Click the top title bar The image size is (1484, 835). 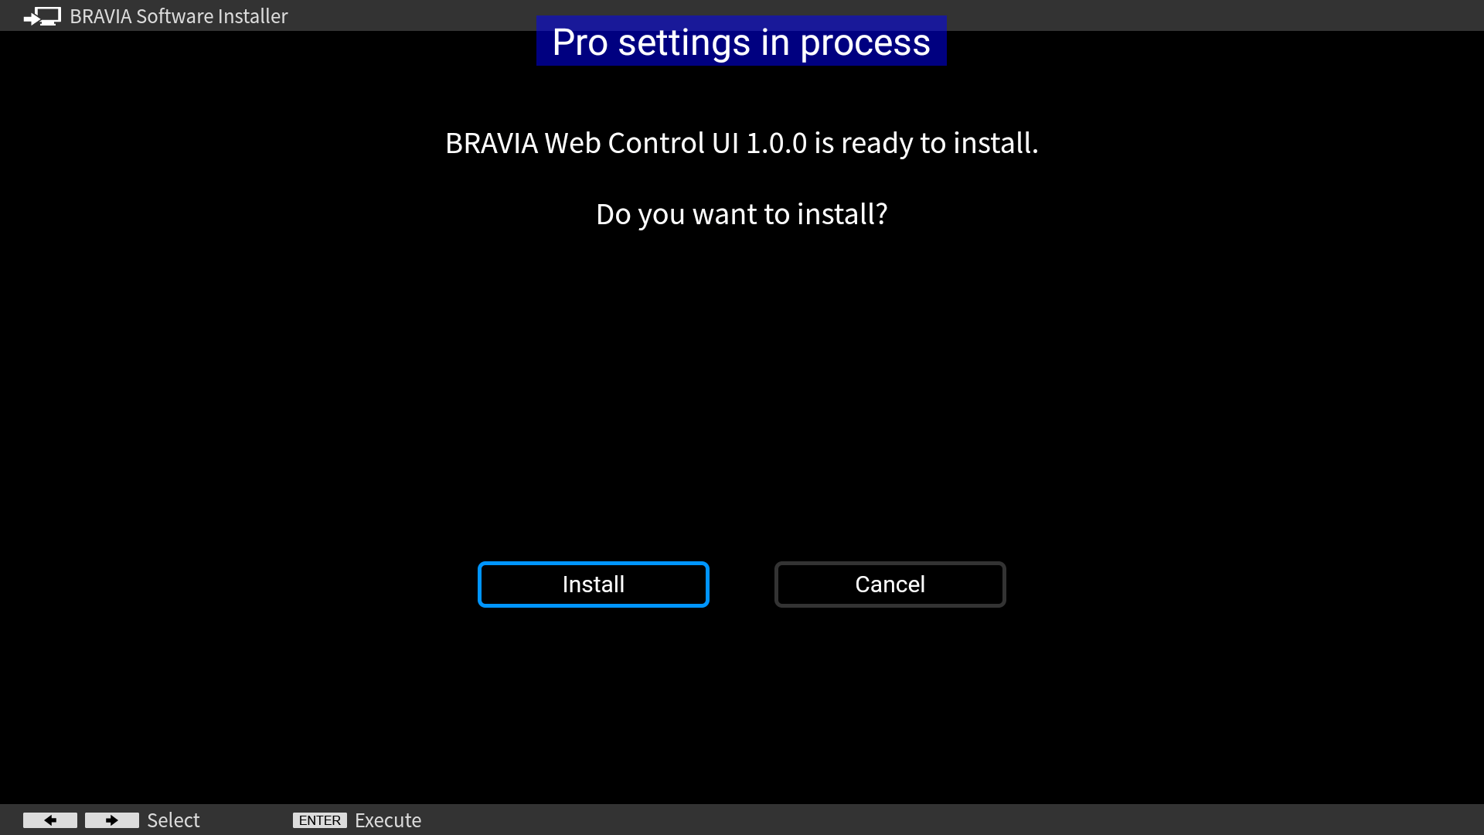pos(742,15)
